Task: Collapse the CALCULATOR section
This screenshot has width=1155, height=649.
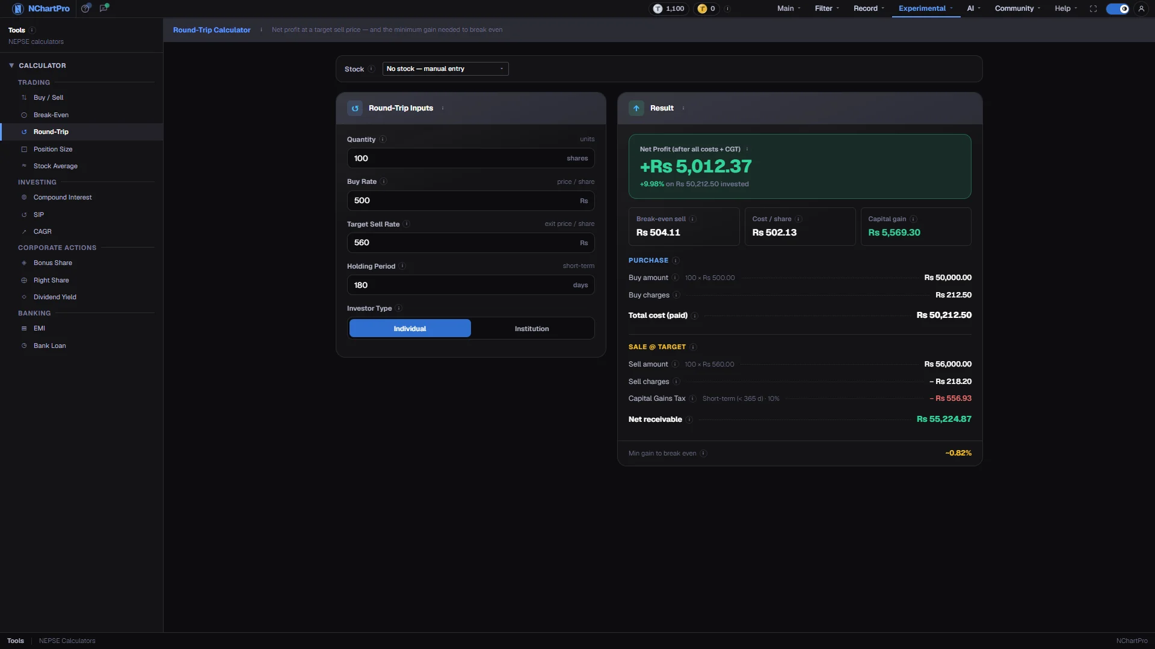Action: pos(37,66)
